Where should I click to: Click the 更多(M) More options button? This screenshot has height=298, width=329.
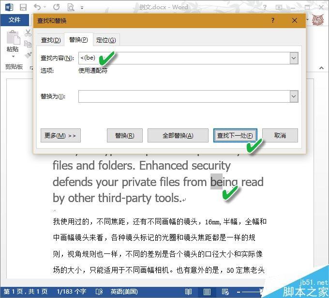click(x=60, y=136)
